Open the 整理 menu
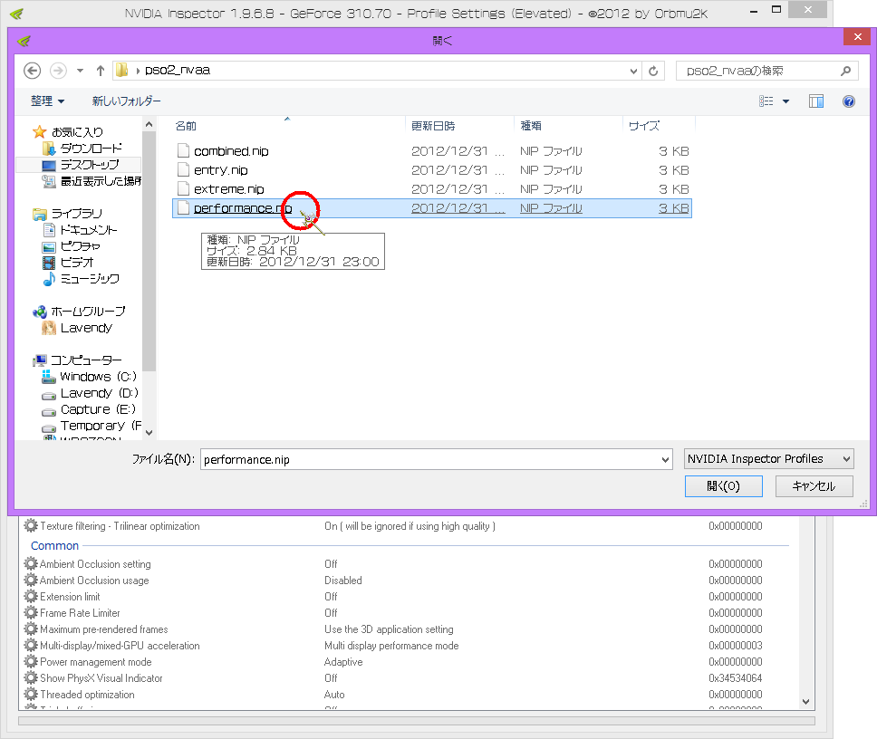Viewport: 877px width, 739px height. pos(47,101)
